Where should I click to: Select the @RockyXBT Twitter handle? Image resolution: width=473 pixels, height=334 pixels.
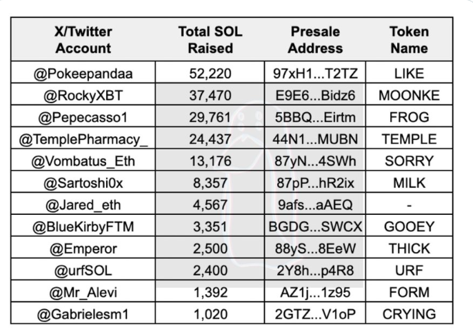pyautogui.click(x=83, y=95)
